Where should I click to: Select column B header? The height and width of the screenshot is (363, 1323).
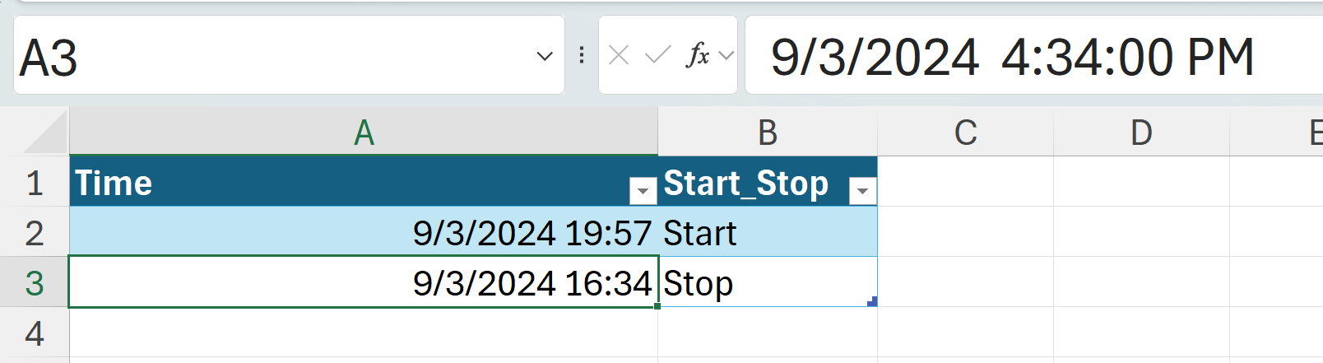[x=767, y=133]
